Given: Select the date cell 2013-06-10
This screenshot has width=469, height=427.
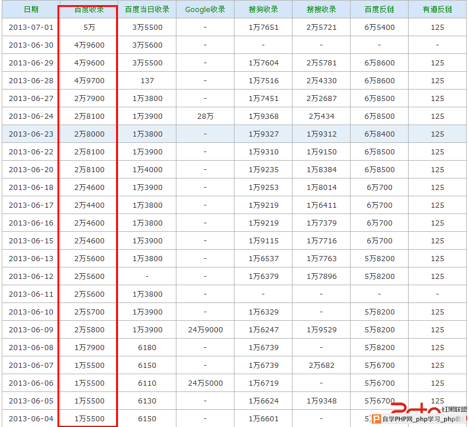Looking at the screenshot, I should [x=31, y=312].
